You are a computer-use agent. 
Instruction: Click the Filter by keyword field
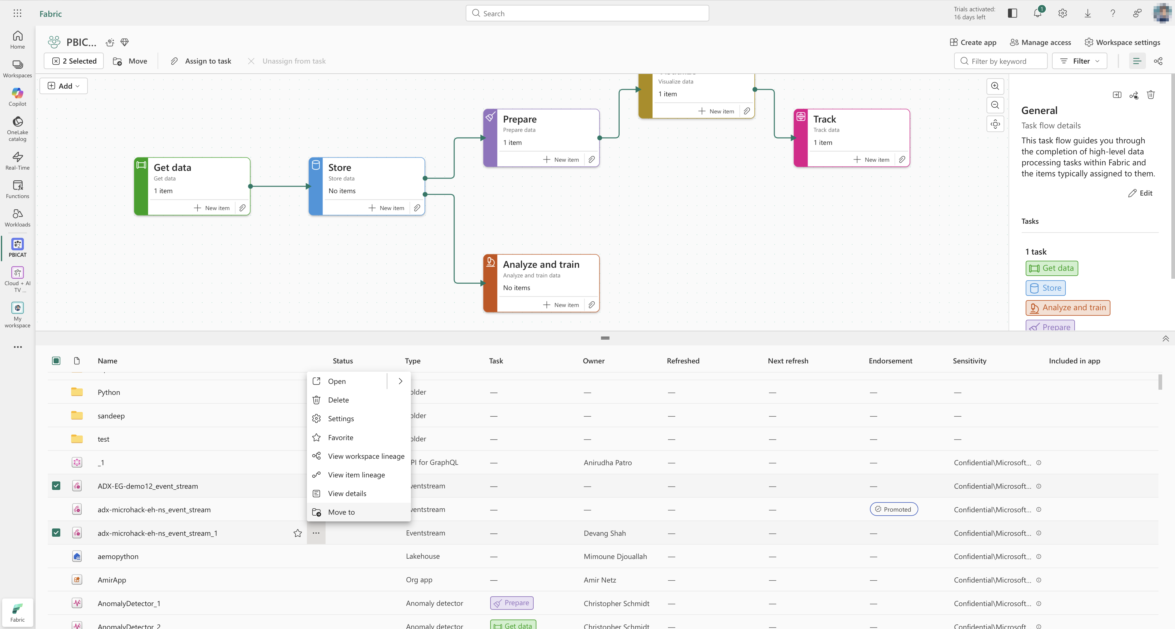point(1000,61)
